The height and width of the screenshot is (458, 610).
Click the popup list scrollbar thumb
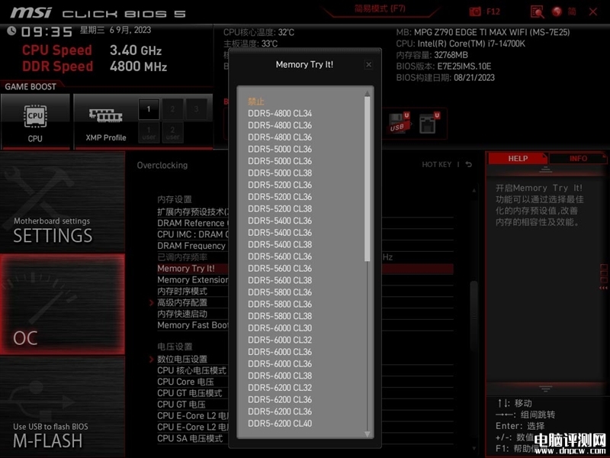tap(367, 179)
